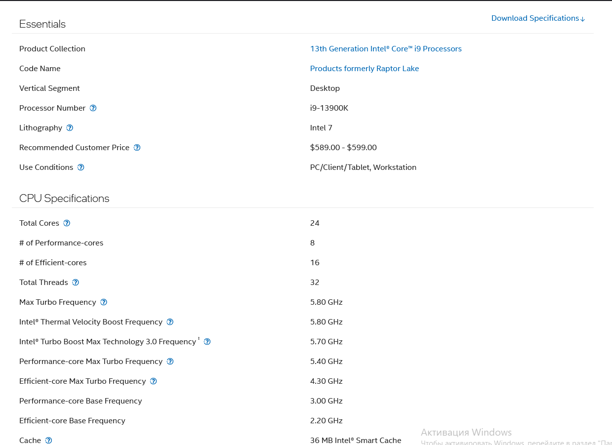The width and height of the screenshot is (612, 445).
Task: Click the Intel 7 lithography value
Action: (x=321, y=128)
